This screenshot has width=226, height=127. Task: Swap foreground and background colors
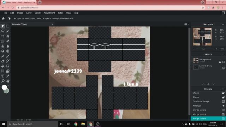pyautogui.click(x=8, y=86)
